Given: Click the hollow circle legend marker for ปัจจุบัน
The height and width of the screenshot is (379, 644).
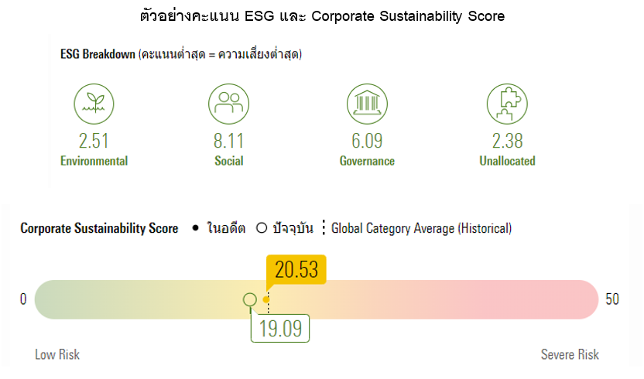Looking at the screenshot, I should (x=261, y=228).
